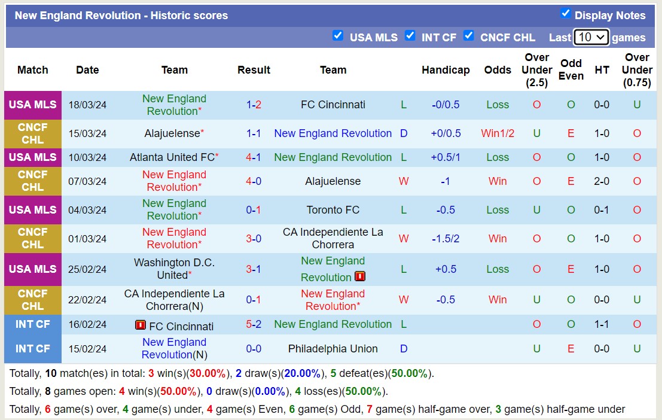The image size is (662, 420).
Task: Open the New England Revolution link in the top row
Action: tap(174, 105)
